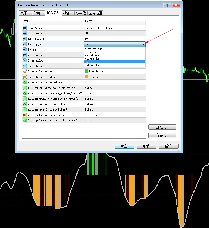Click the Orange color swatch
Screen dimensions: 209x228
click(87, 77)
